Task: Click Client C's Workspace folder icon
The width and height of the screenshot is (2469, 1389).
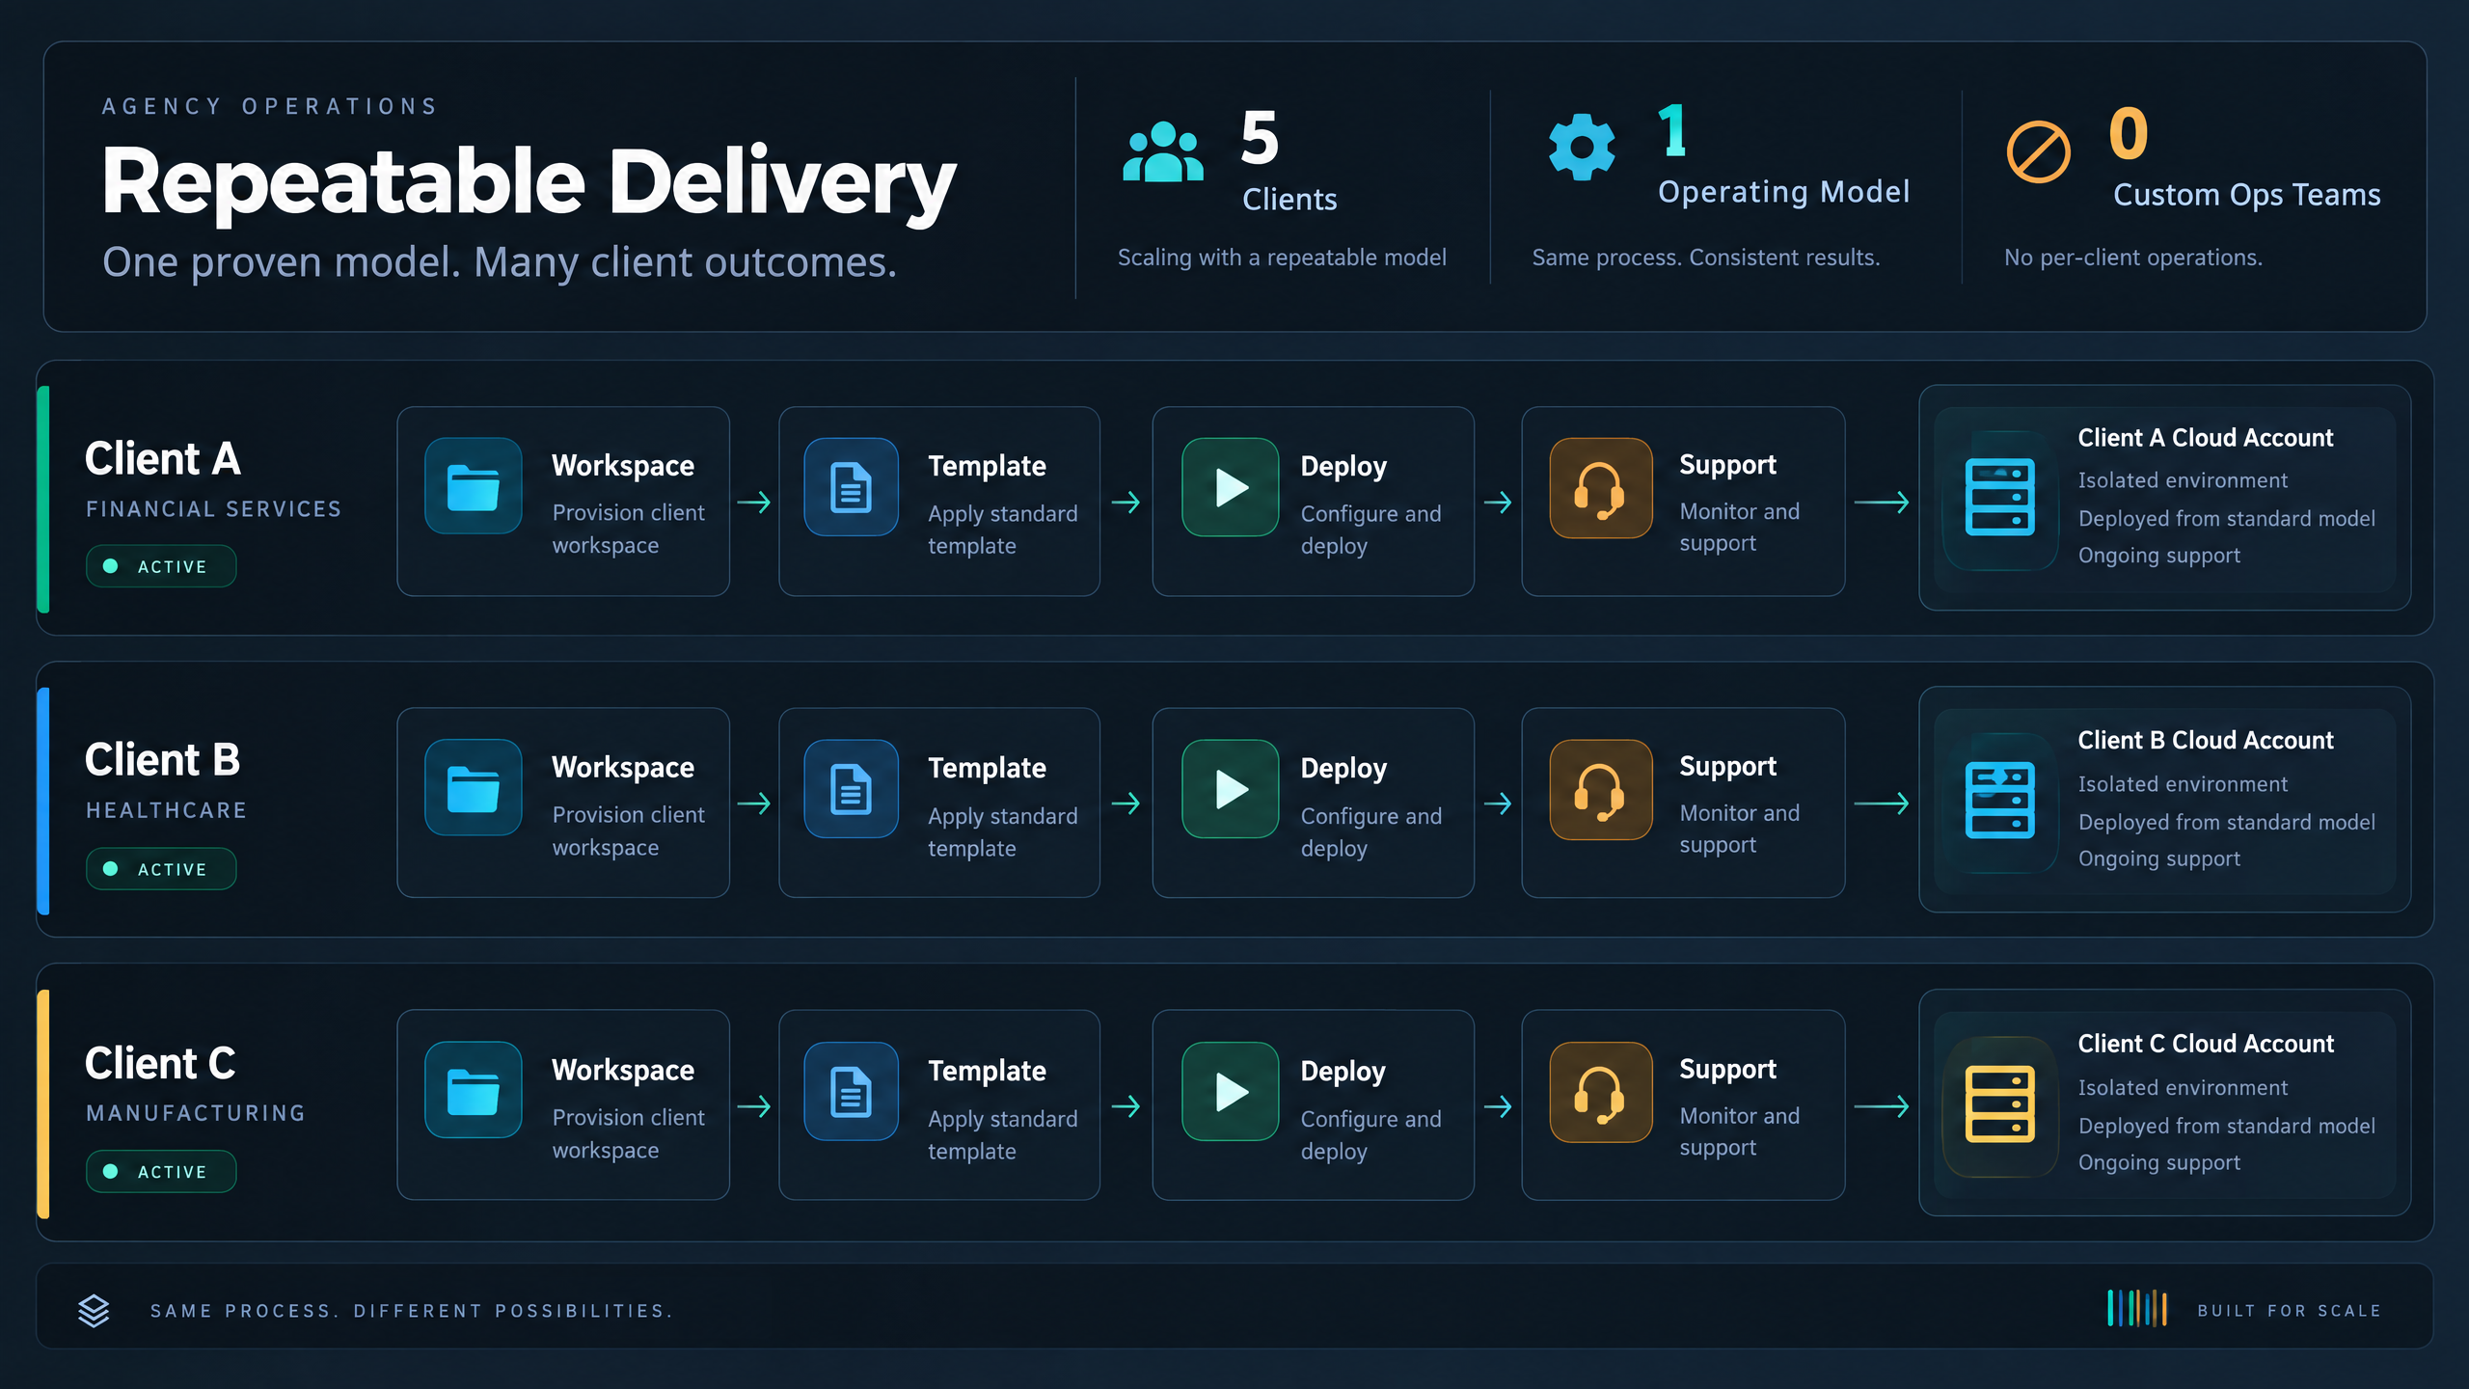Action: click(x=474, y=1091)
